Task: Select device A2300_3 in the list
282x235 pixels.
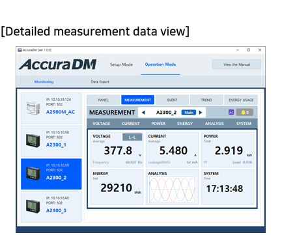Action: click(x=51, y=207)
